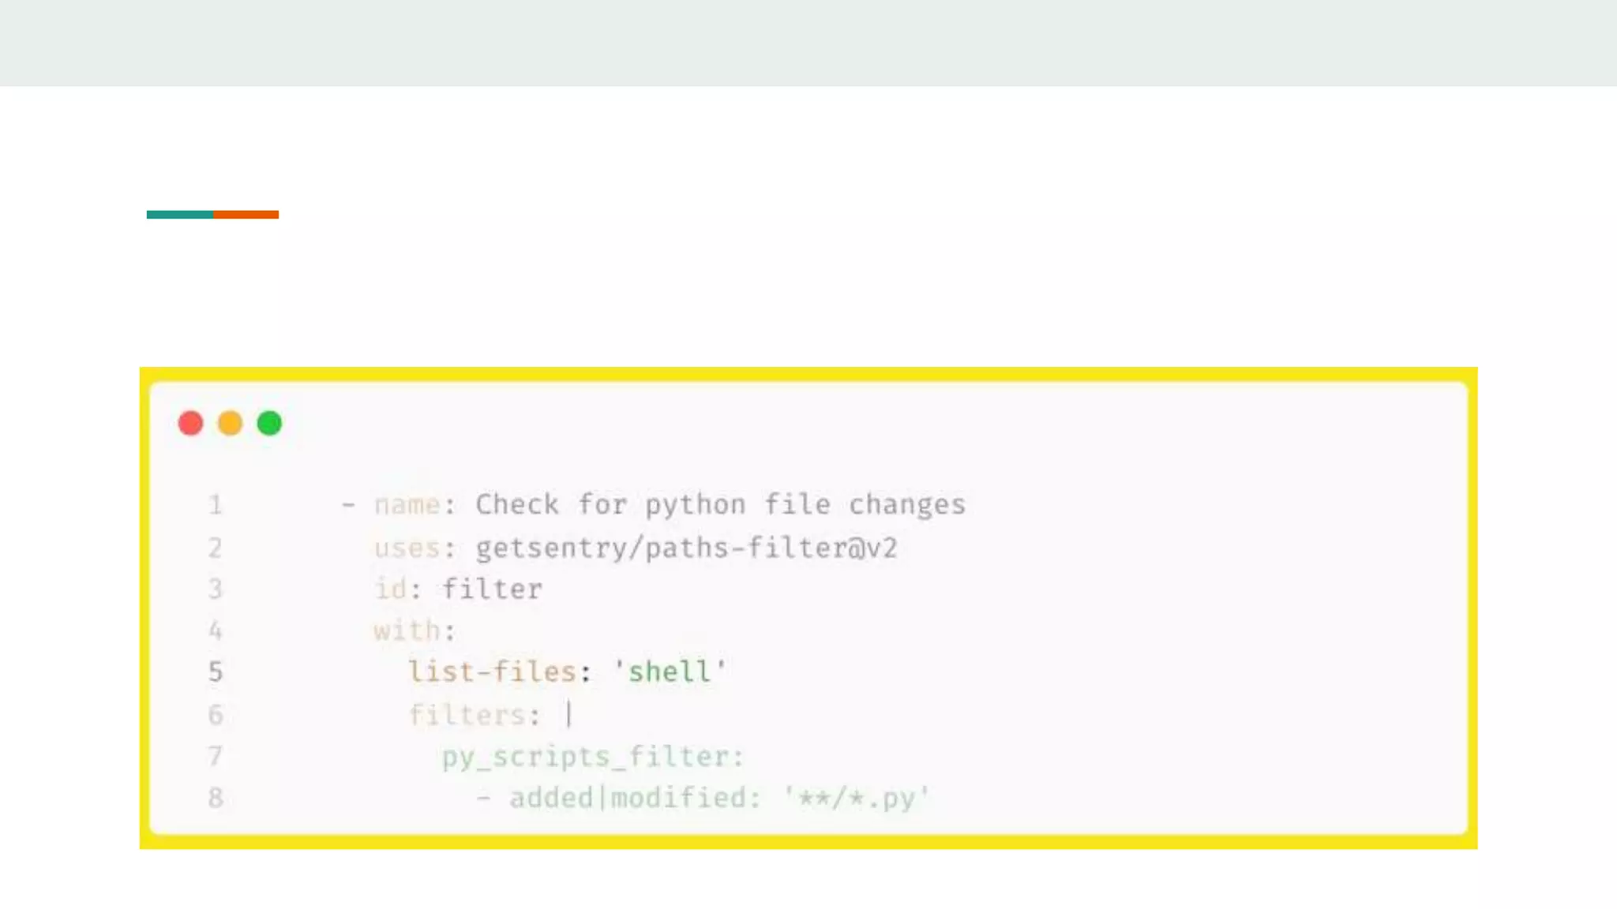
Task: Click the 'id' key on line 3
Action: click(x=390, y=589)
